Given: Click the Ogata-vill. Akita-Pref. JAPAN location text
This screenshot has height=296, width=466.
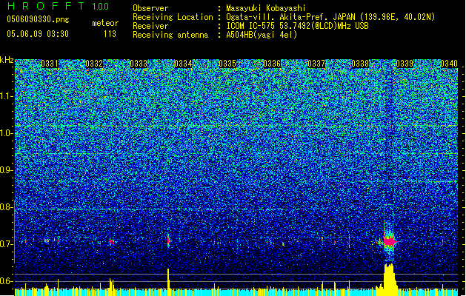Looking at the screenshot, I should (330, 17).
